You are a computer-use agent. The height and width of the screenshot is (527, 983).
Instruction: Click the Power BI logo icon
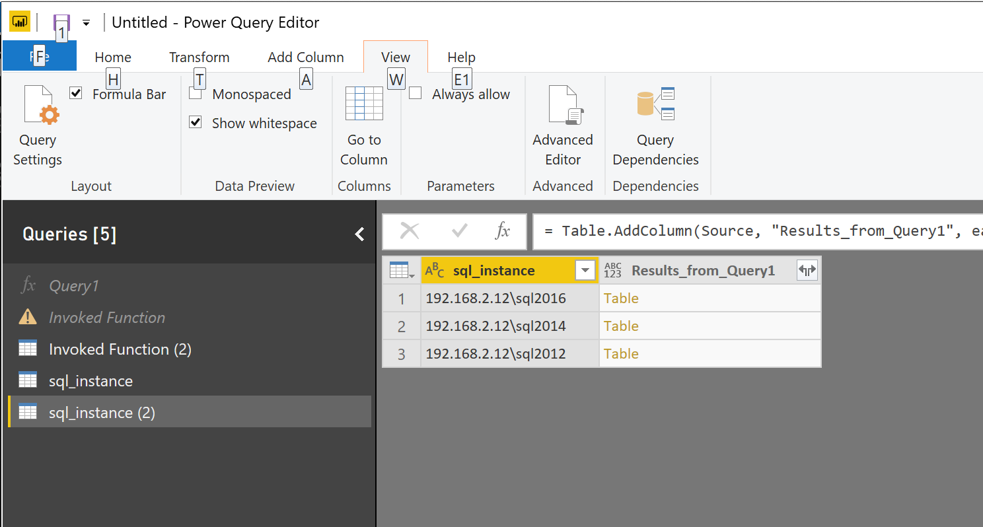(19, 22)
